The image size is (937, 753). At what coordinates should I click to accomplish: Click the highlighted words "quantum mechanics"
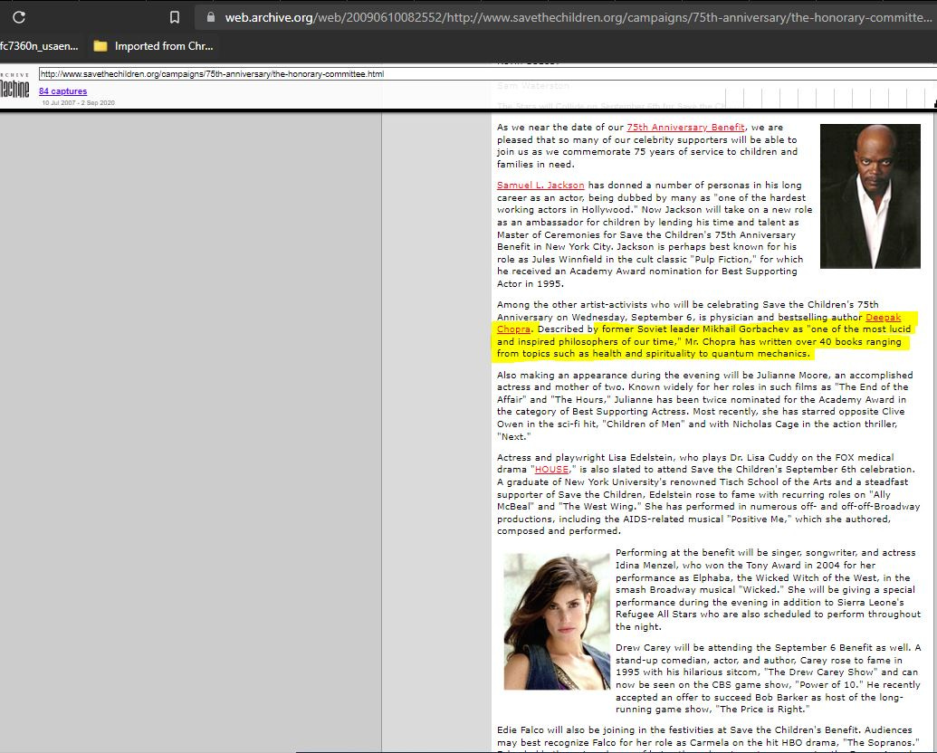(x=760, y=354)
